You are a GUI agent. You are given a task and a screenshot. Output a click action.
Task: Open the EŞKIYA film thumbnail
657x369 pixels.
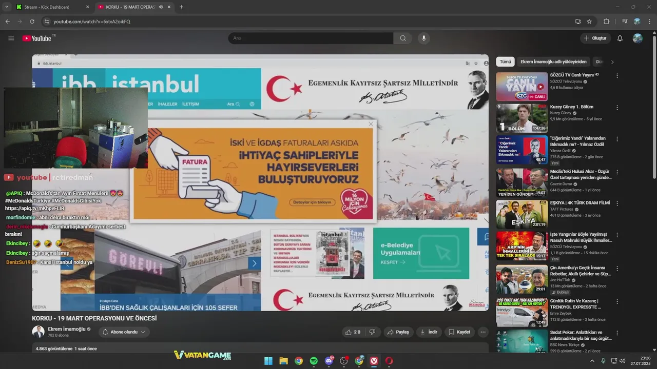point(521,214)
